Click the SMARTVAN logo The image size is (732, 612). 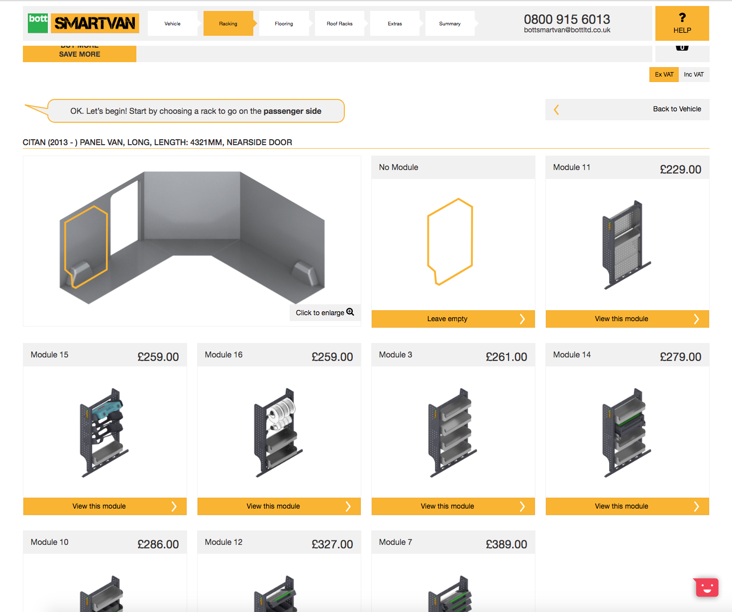(95, 23)
